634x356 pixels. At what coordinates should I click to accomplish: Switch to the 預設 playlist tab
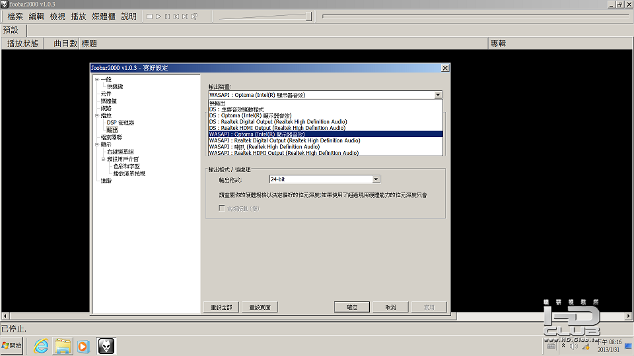click(x=11, y=30)
